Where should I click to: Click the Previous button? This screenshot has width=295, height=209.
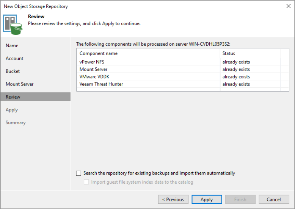[173, 199]
